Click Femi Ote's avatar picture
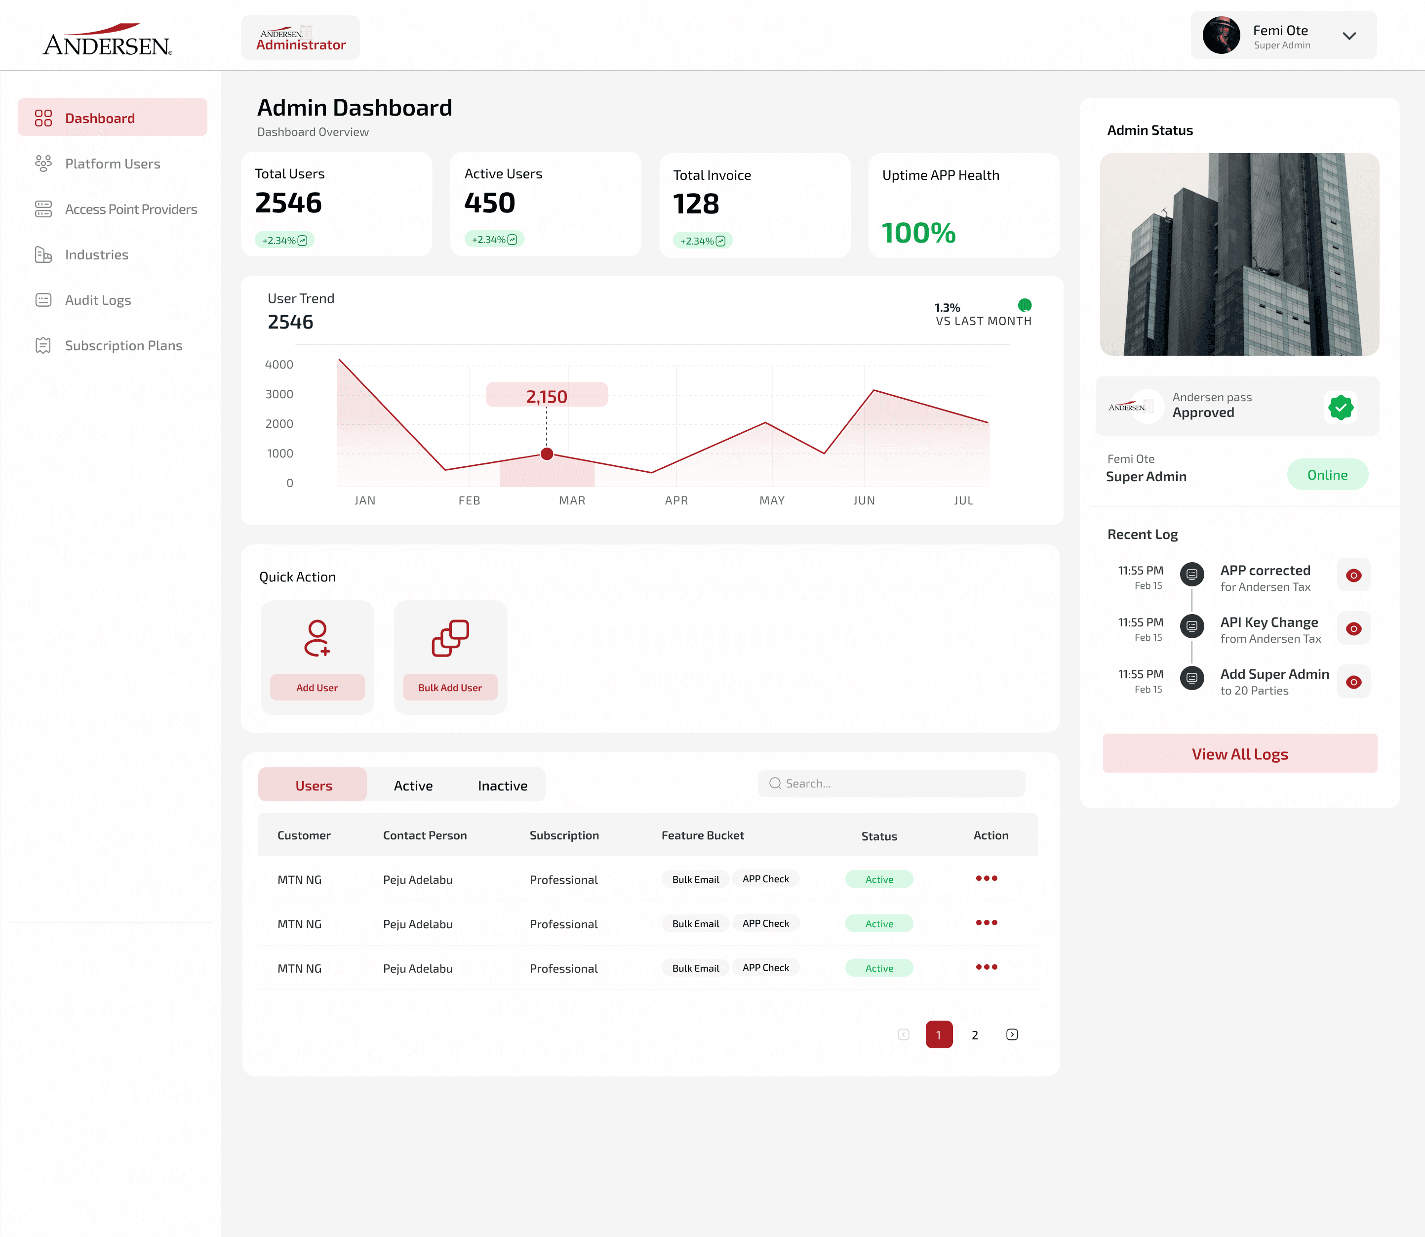The image size is (1425, 1237). pos(1221,35)
